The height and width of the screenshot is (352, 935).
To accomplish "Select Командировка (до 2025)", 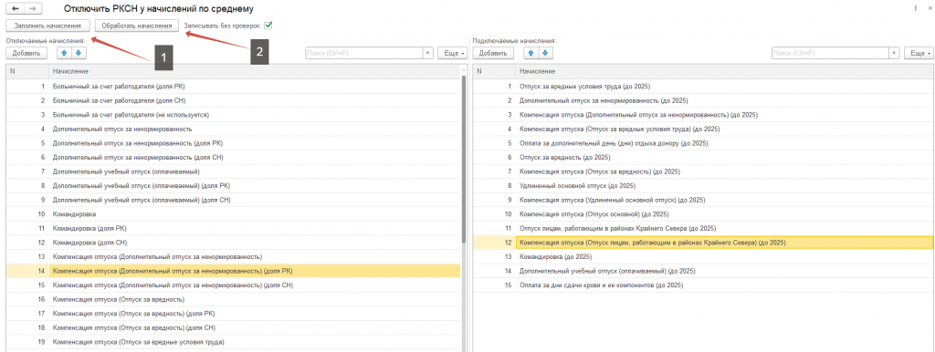I will [703, 257].
